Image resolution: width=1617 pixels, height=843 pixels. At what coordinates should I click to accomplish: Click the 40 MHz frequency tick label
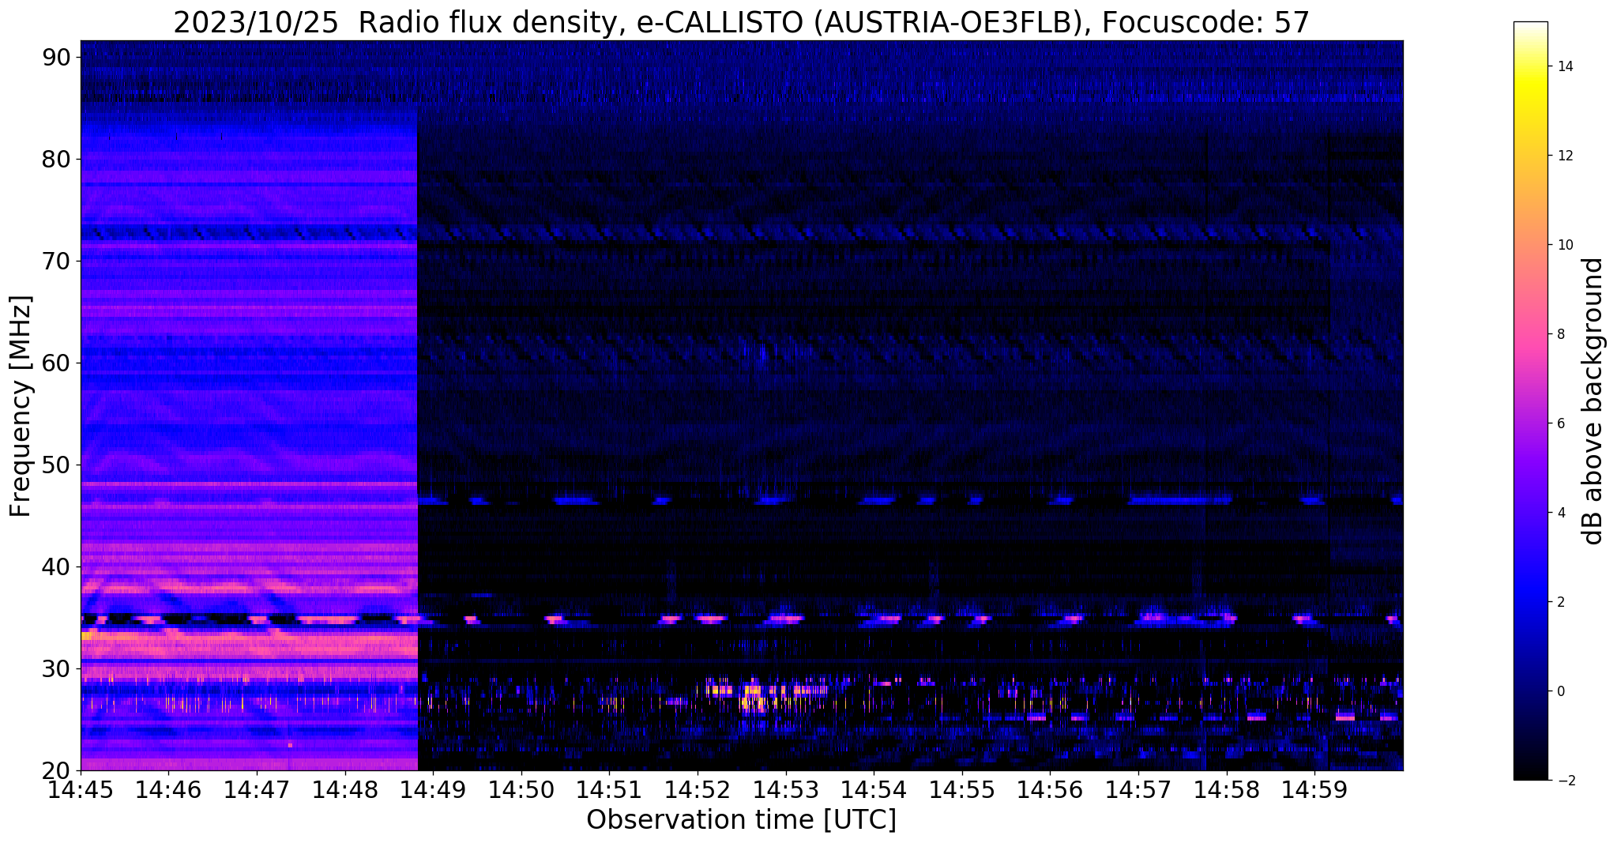tap(56, 566)
